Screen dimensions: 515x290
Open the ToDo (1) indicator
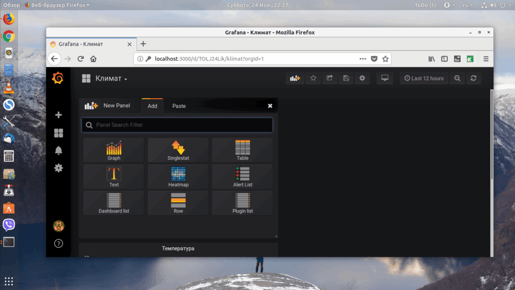click(x=425, y=5)
